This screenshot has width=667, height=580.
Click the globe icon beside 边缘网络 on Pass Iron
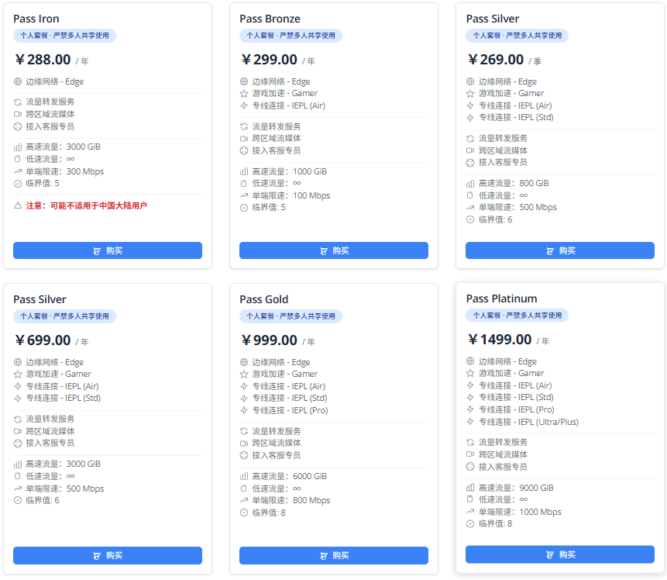click(x=18, y=81)
